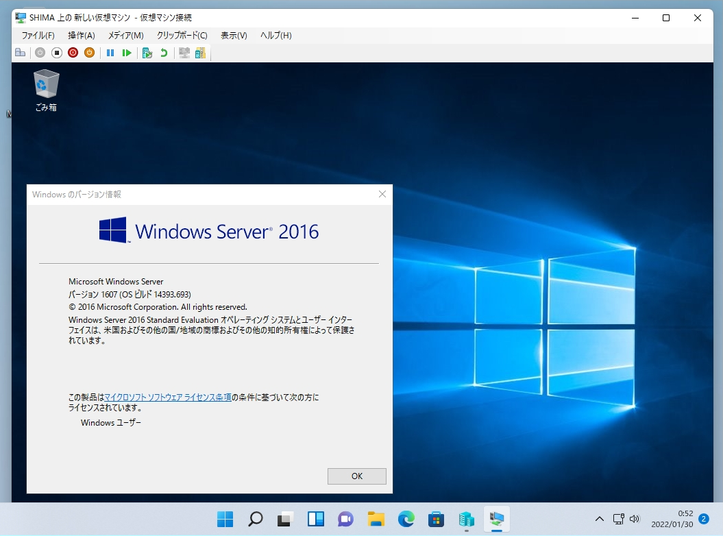Open the ヘルプ(H) menu
Screen dimensions: 723x536
point(275,36)
